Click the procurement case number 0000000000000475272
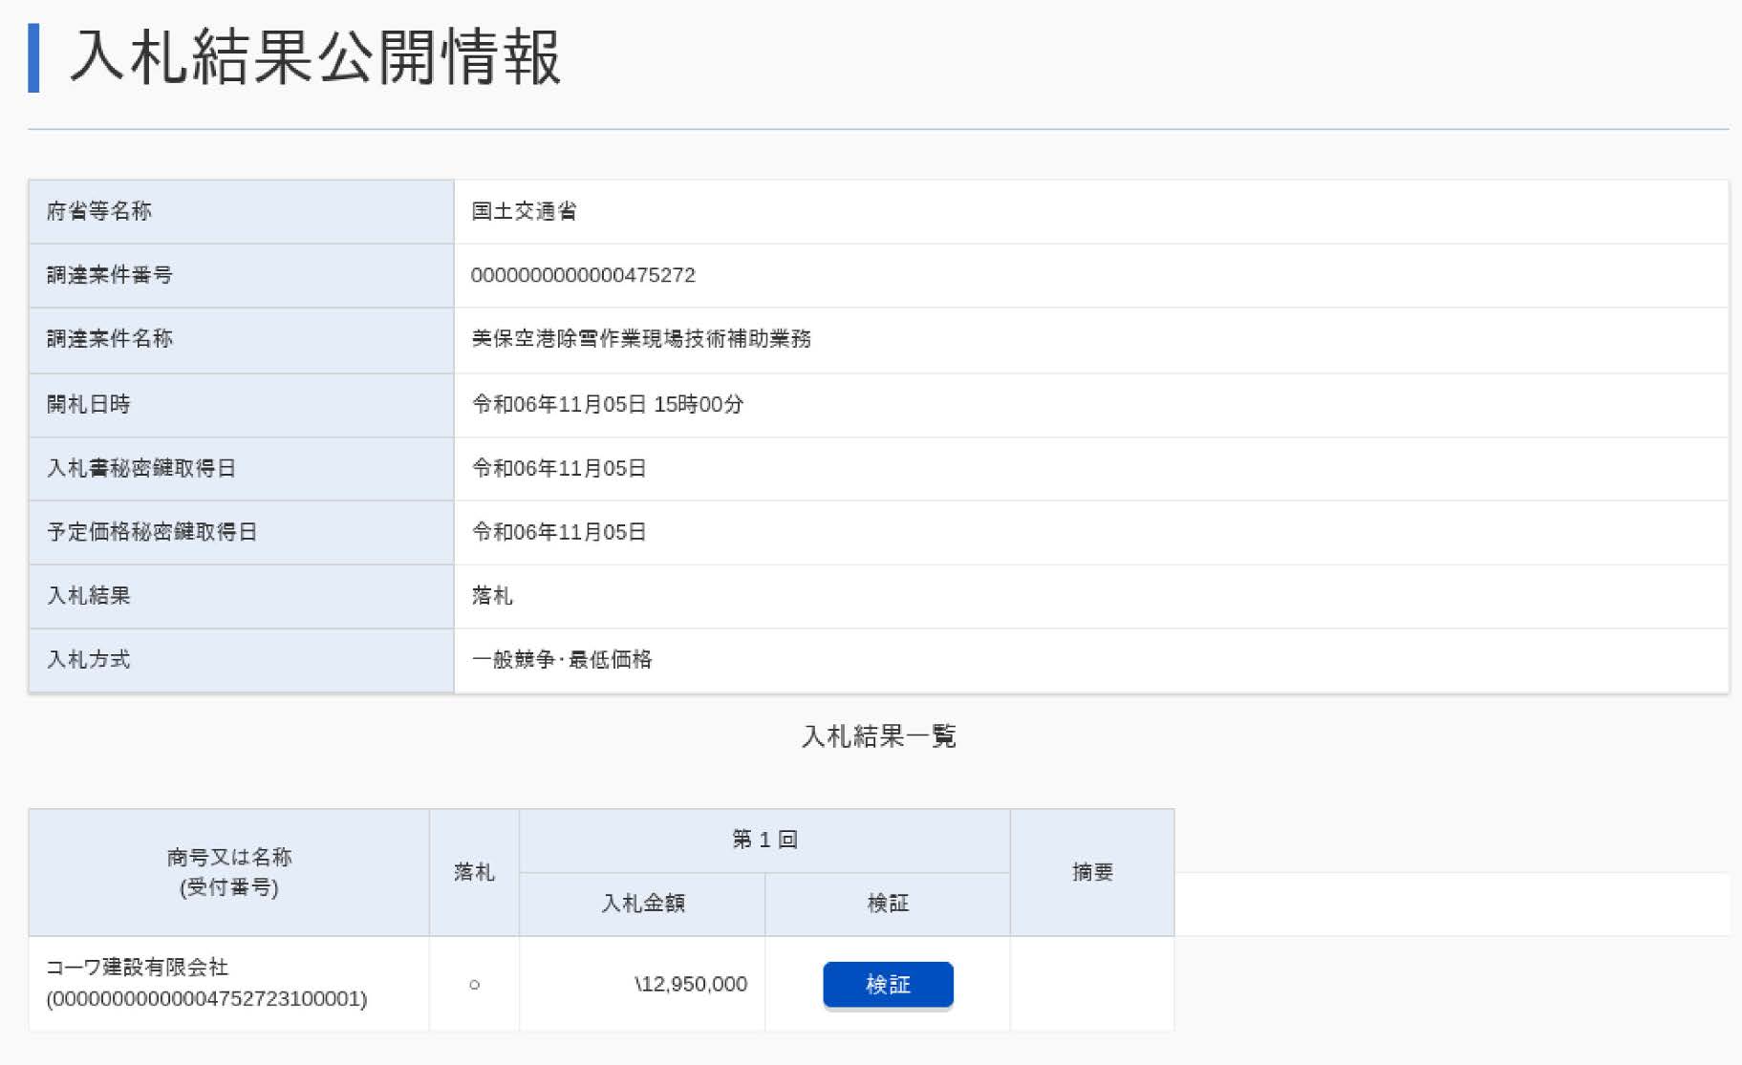Screen dimensions: 1742x1065 tap(584, 275)
